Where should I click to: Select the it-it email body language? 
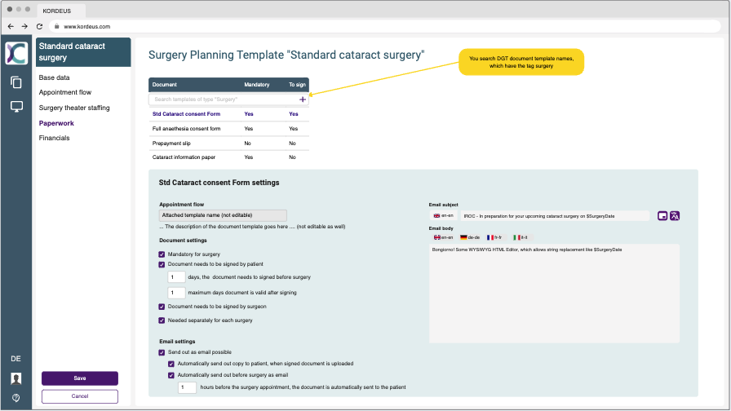tap(520, 237)
